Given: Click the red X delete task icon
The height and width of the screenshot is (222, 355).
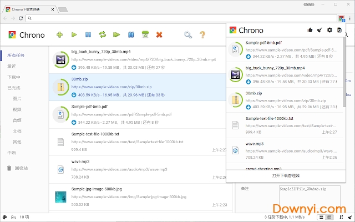Looking at the screenshot, I should pos(160,35).
